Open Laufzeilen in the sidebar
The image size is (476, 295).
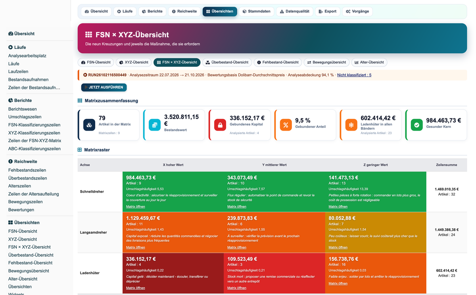pyautogui.click(x=18, y=72)
